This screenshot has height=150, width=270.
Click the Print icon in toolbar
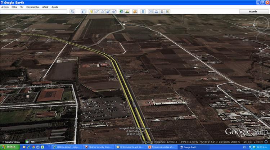(156, 11)
